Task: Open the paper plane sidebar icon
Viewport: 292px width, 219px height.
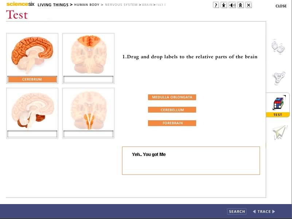Action: coord(279,132)
